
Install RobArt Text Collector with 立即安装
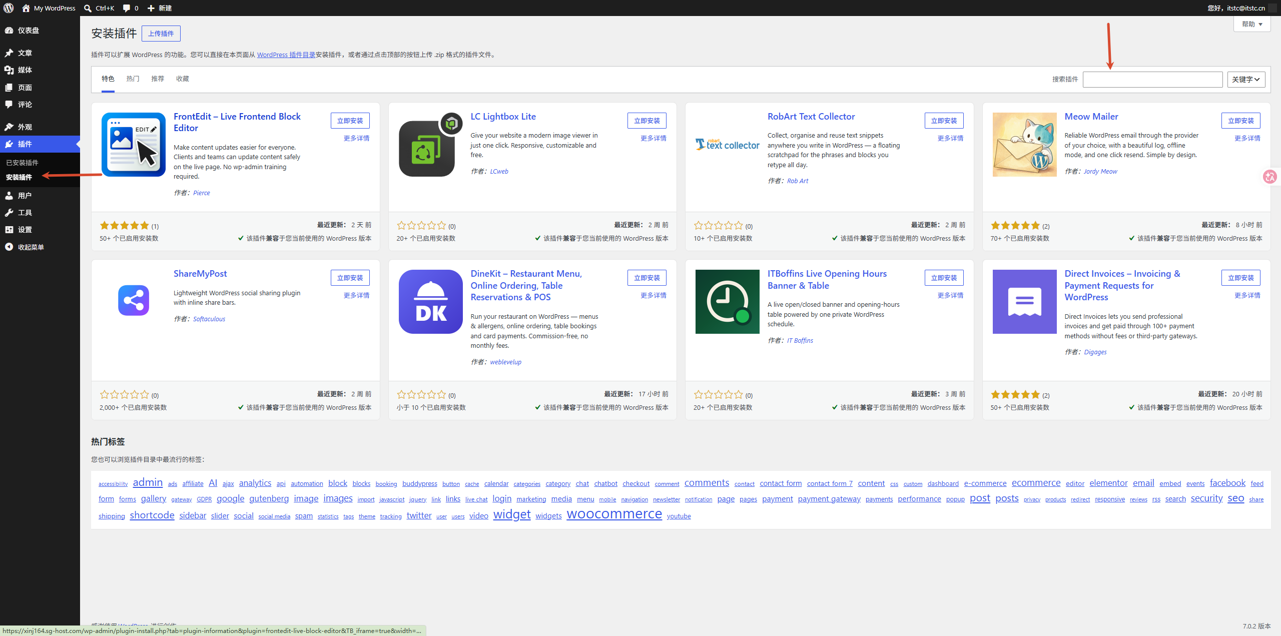944,121
